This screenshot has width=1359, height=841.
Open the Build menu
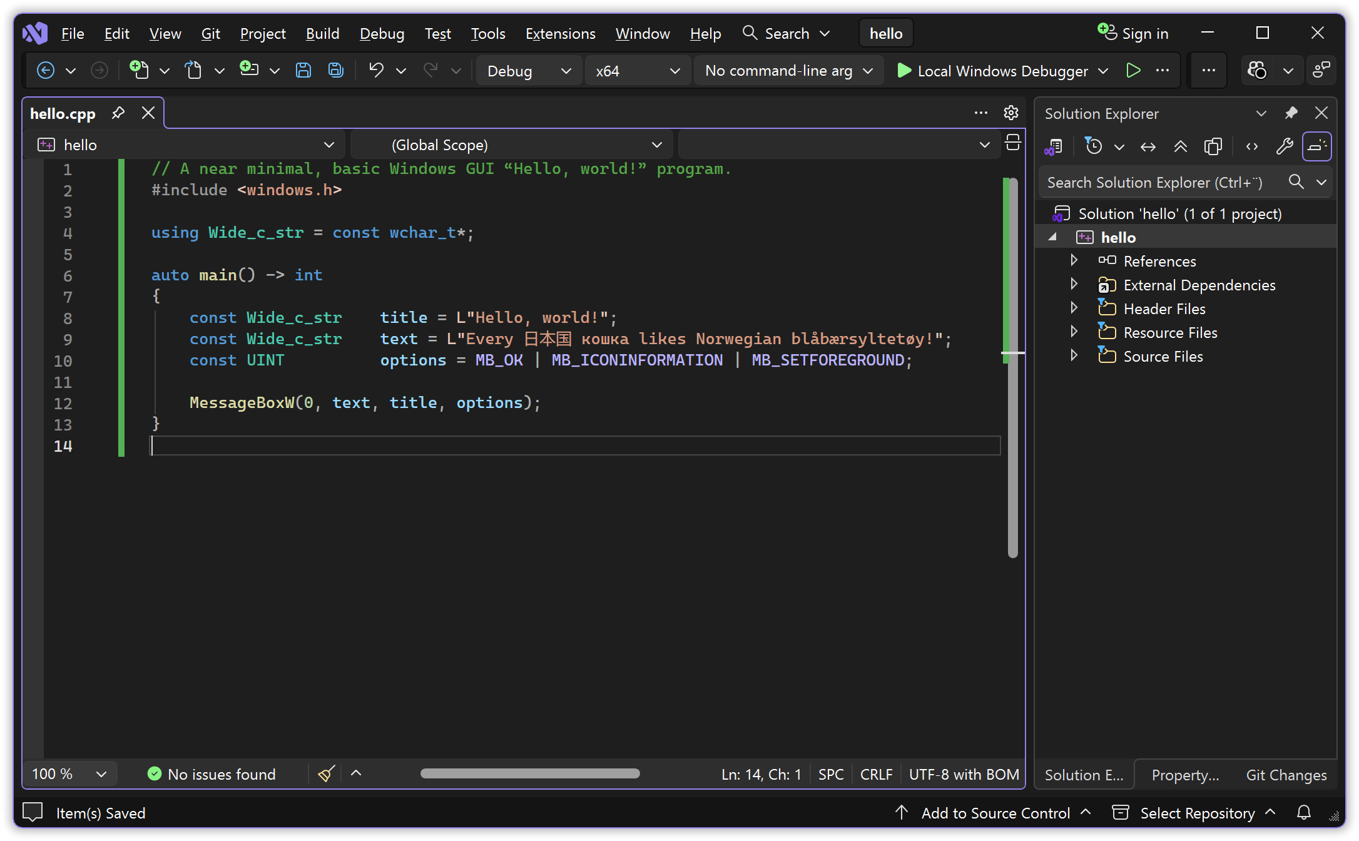click(322, 34)
